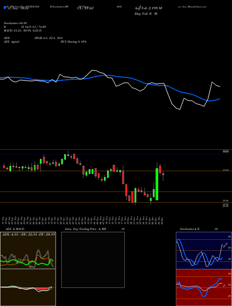
Task: Click the last red candlestick on price chart
Action: point(163,174)
